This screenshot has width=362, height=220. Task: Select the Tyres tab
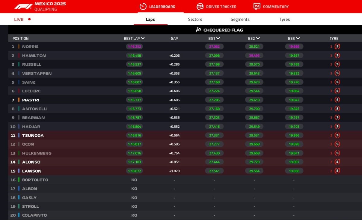[x=284, y=19]
